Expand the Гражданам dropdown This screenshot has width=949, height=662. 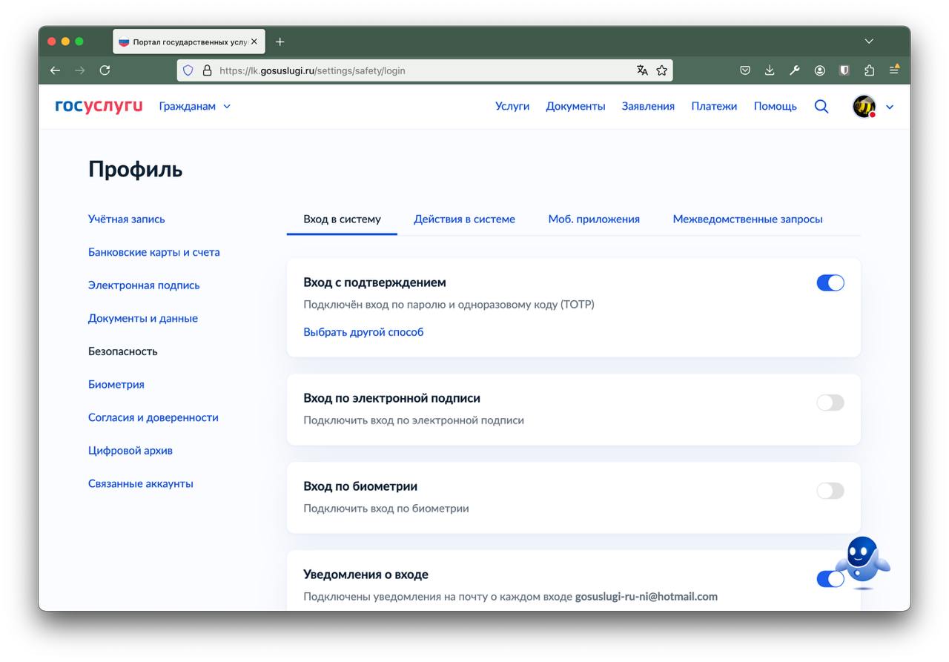195,106
